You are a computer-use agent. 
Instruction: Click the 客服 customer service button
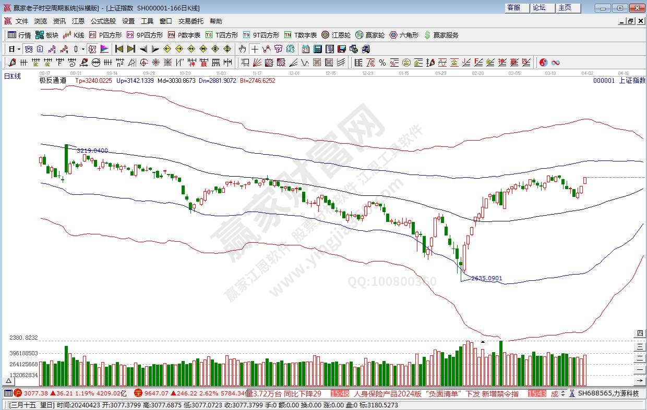pos(513,8)
